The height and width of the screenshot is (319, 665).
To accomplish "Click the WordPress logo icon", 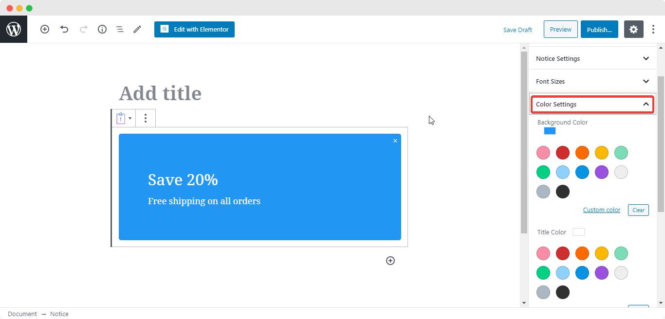I will (14, 29).
